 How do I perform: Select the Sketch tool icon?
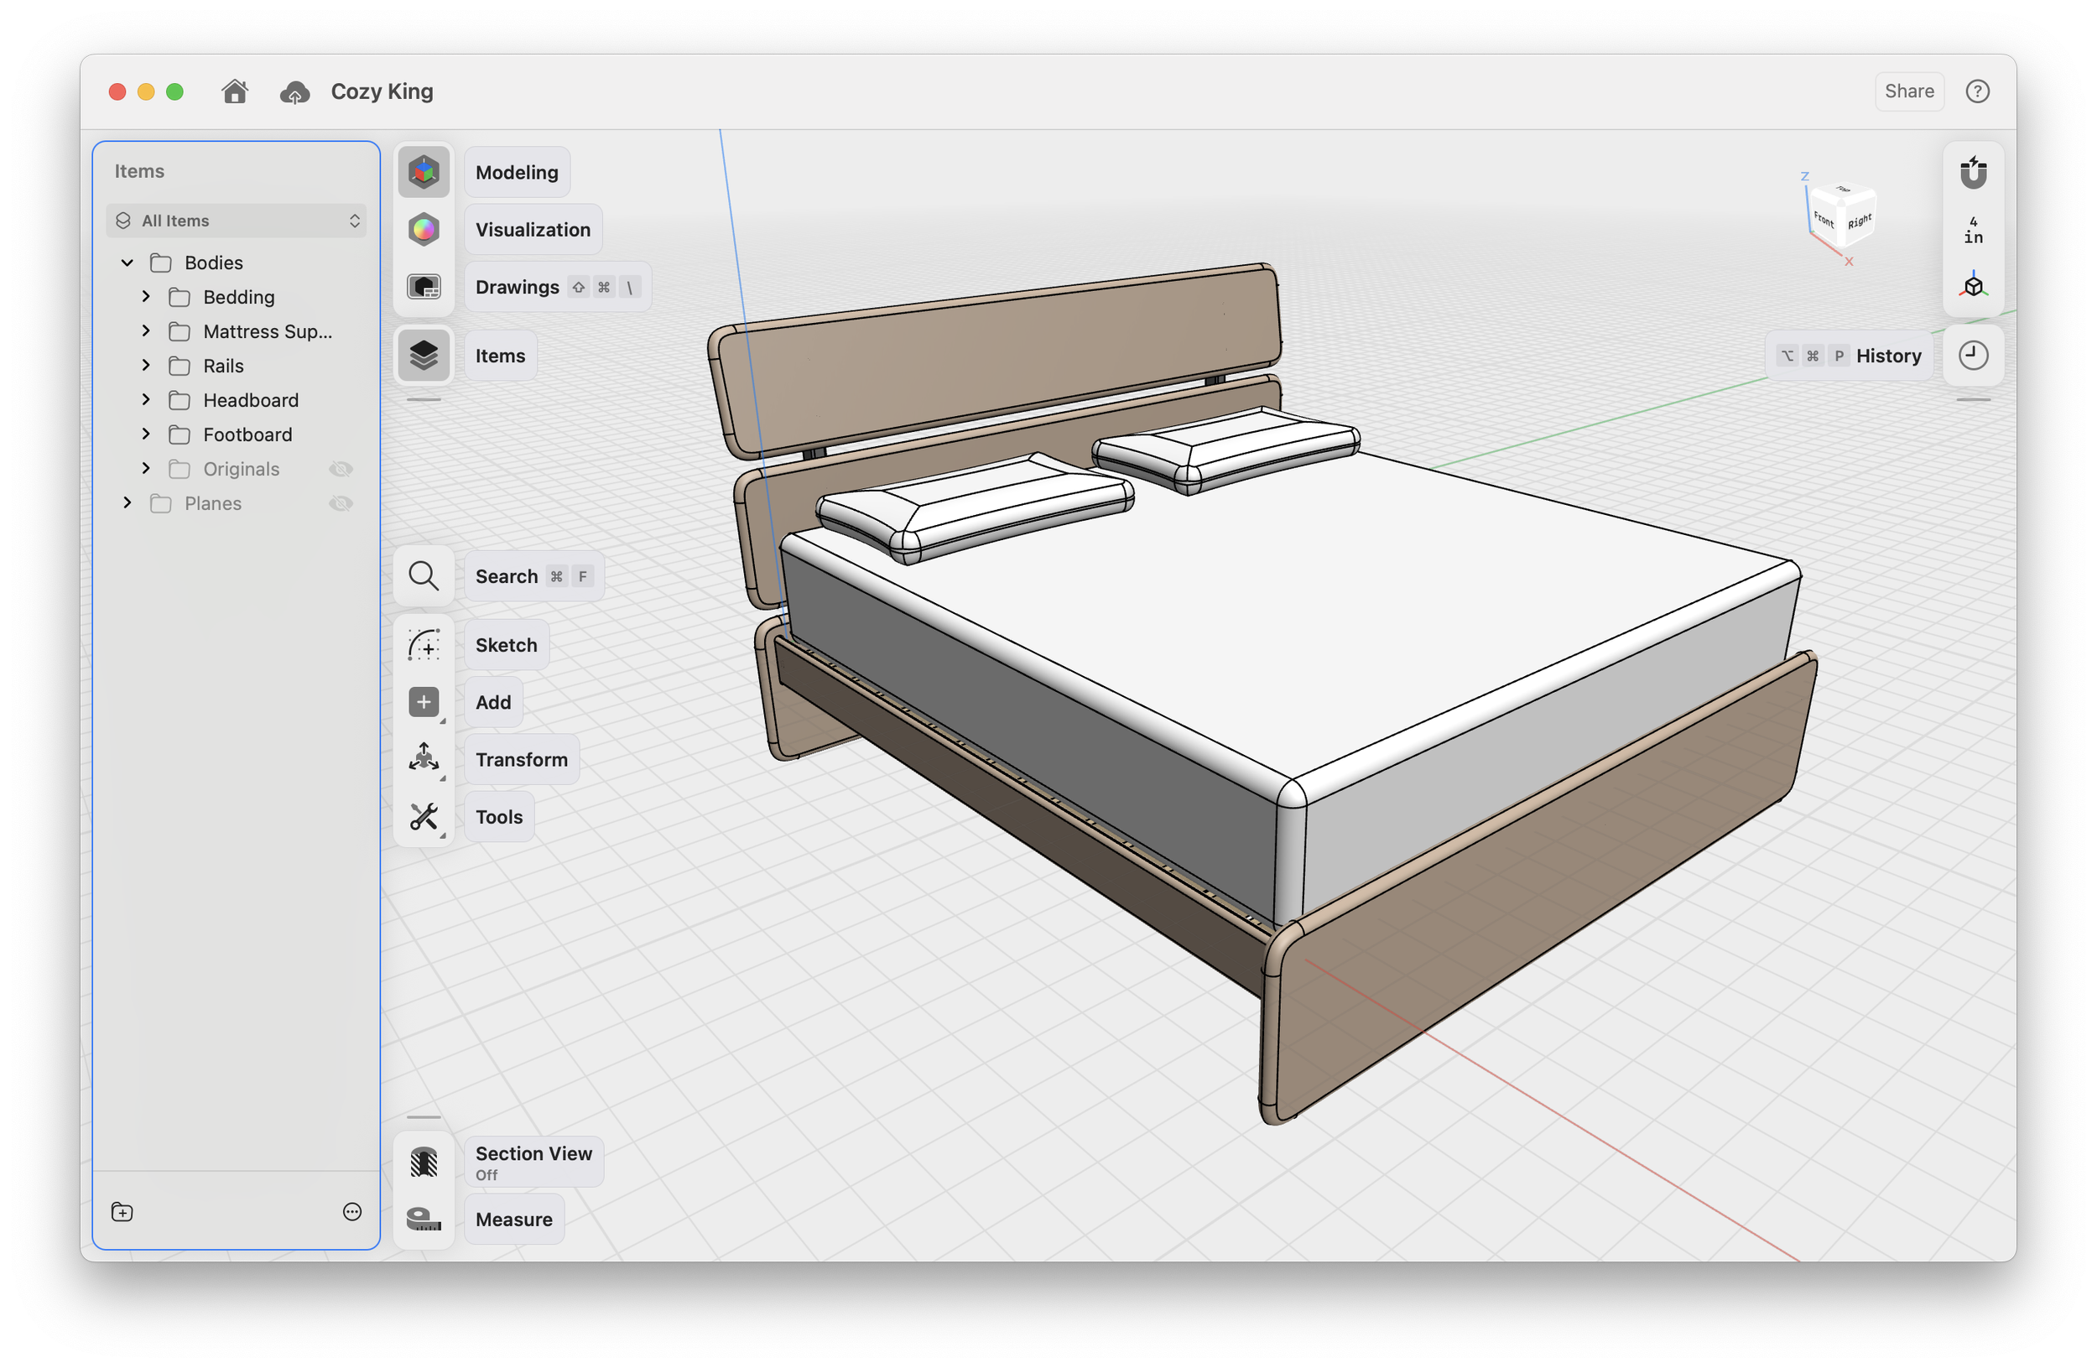coord(424,645)
